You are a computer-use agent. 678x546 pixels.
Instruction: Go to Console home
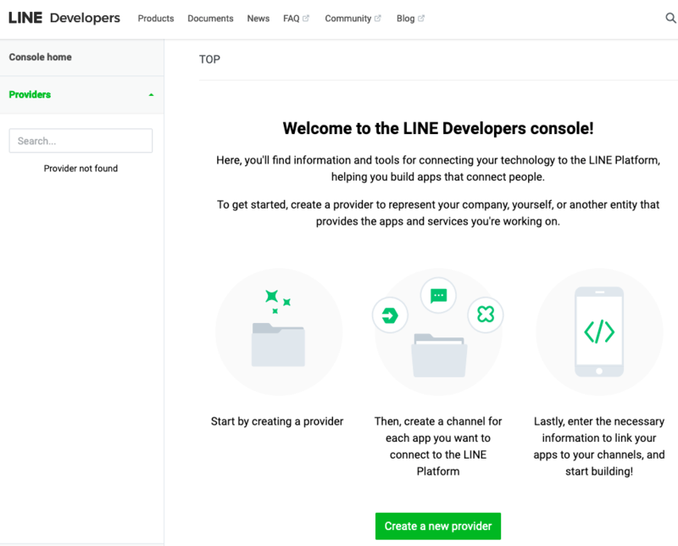coord(40,57)
